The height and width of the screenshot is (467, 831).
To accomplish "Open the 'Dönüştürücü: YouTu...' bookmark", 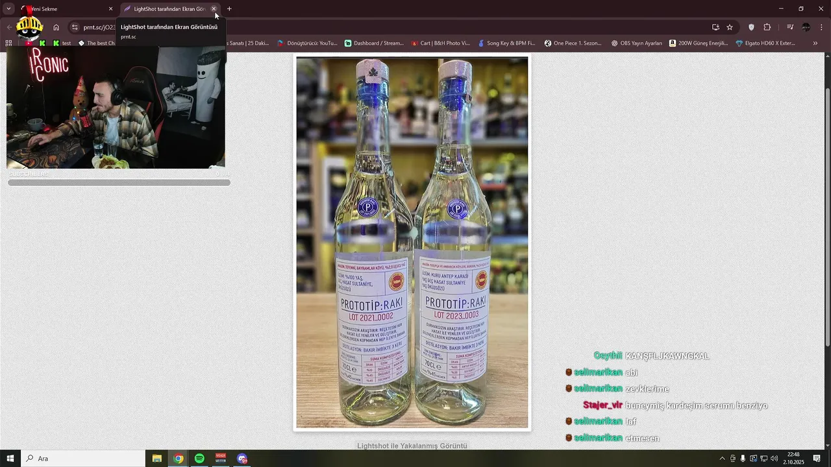I will [307, 43].
